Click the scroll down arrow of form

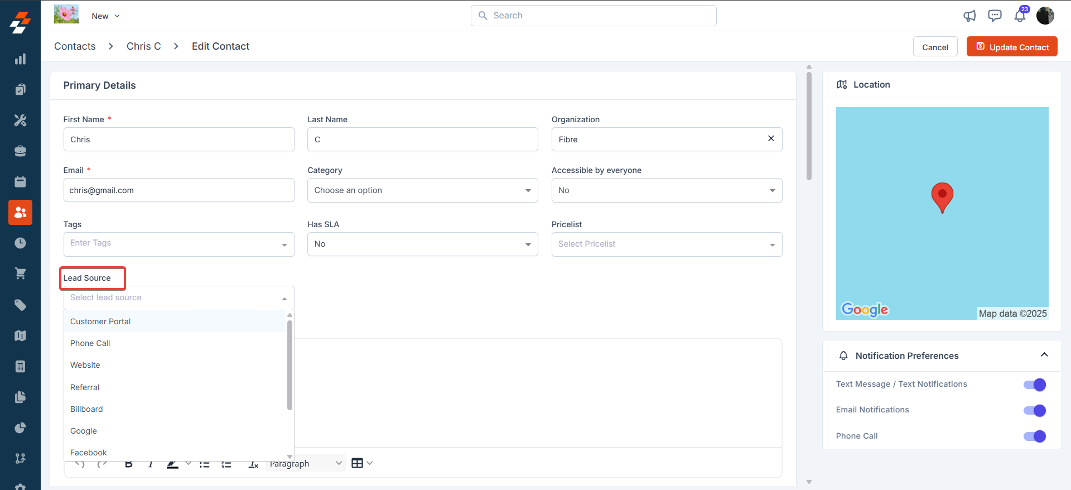(x=809, y=482)
